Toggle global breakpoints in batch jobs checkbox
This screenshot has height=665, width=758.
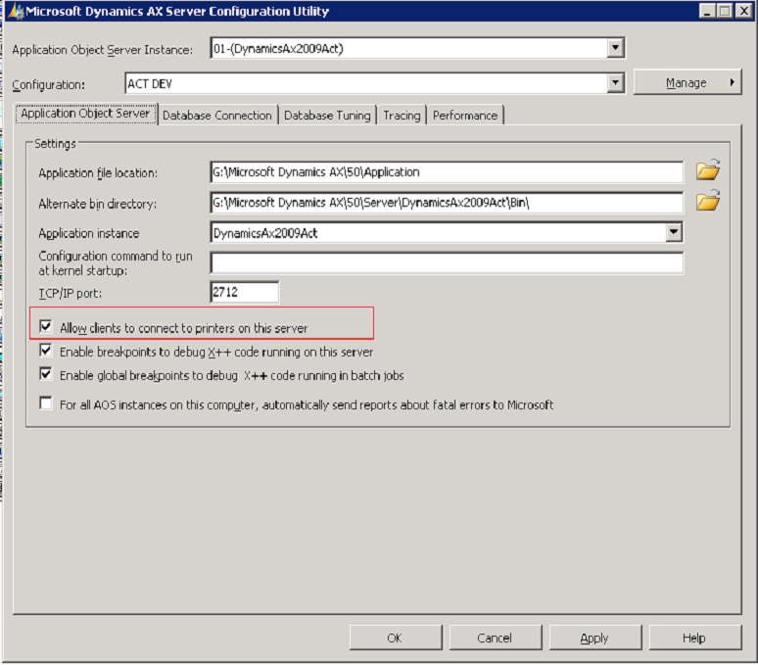tap(46, 374)
